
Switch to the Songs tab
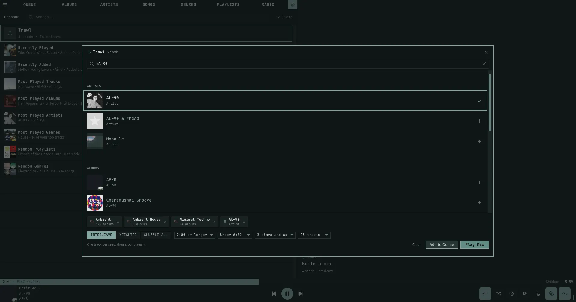pyautogui.click(x=149, y=4)
